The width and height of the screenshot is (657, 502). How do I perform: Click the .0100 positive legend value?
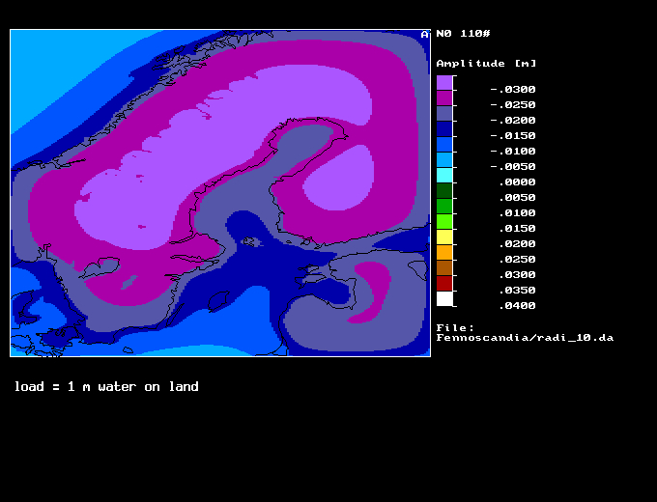coord(517,213)
